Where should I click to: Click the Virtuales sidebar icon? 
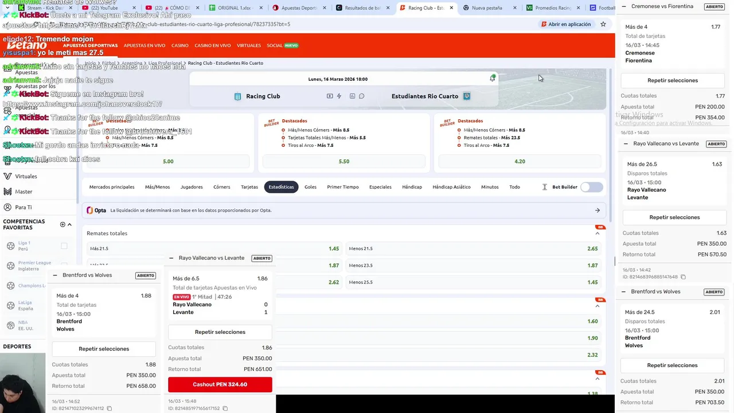(7, 176)
